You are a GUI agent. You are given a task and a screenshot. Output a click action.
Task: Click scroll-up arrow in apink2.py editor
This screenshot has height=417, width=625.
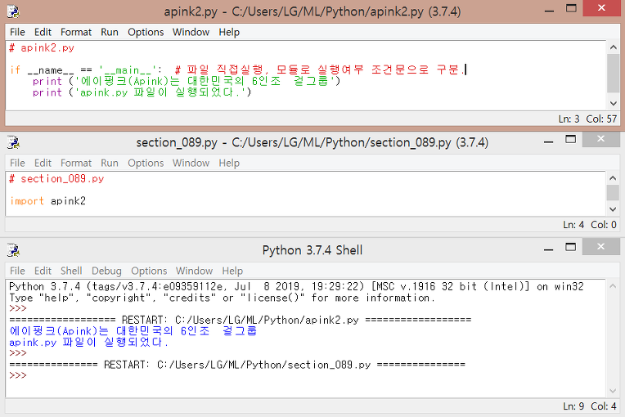(x=613, y=47)
